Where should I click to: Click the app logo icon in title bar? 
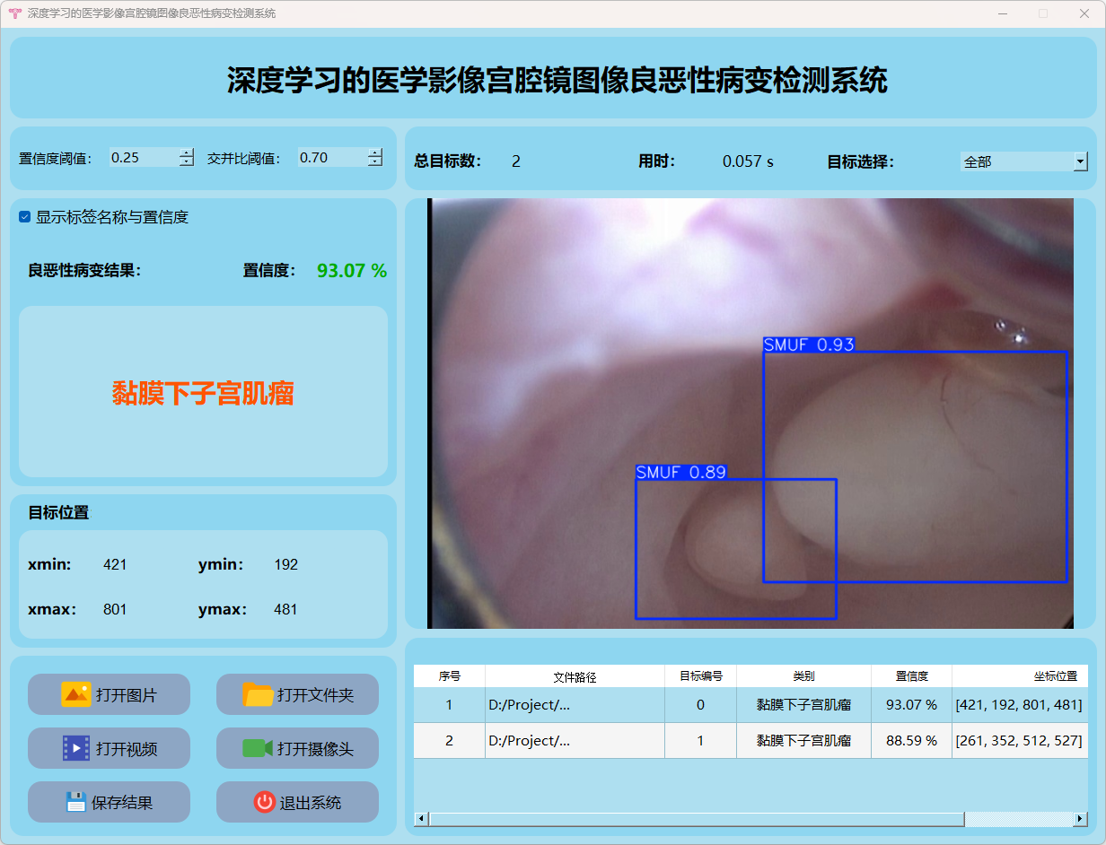click(13, 13)
